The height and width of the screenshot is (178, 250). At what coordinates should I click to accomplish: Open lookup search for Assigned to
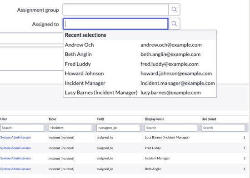tap(174, 24)
